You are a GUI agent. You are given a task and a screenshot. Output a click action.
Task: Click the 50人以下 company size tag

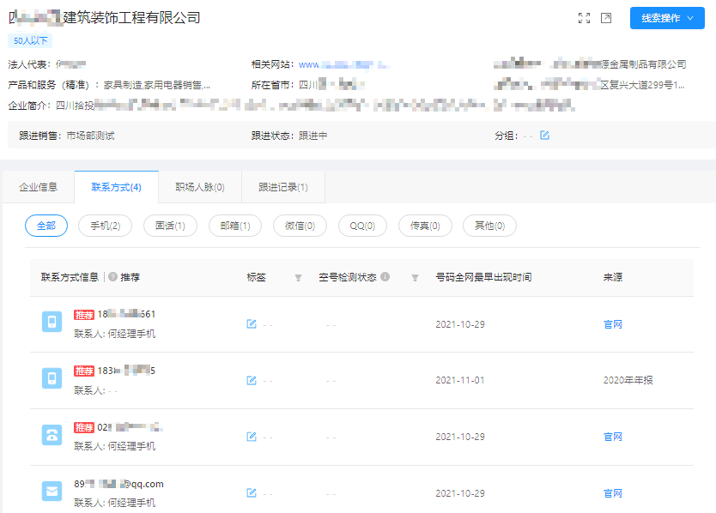[30, 40]
